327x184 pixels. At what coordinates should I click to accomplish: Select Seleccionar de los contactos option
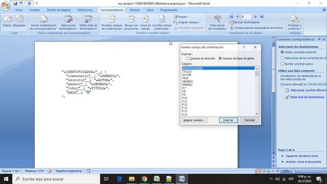[x=282, y=58]
